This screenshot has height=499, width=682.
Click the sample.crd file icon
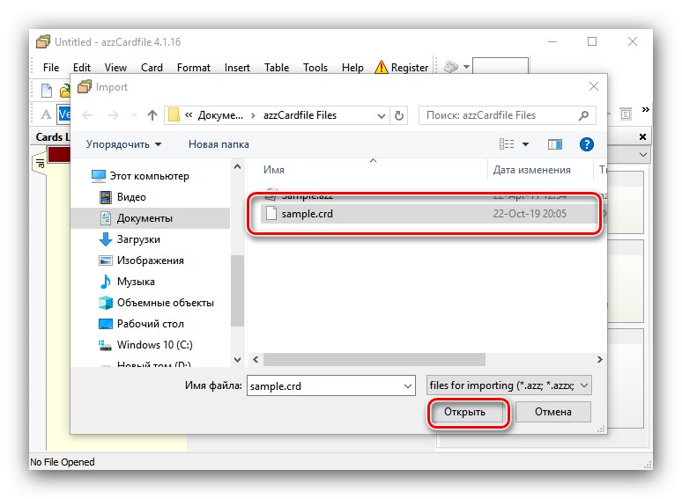click(x=271, y=213)
